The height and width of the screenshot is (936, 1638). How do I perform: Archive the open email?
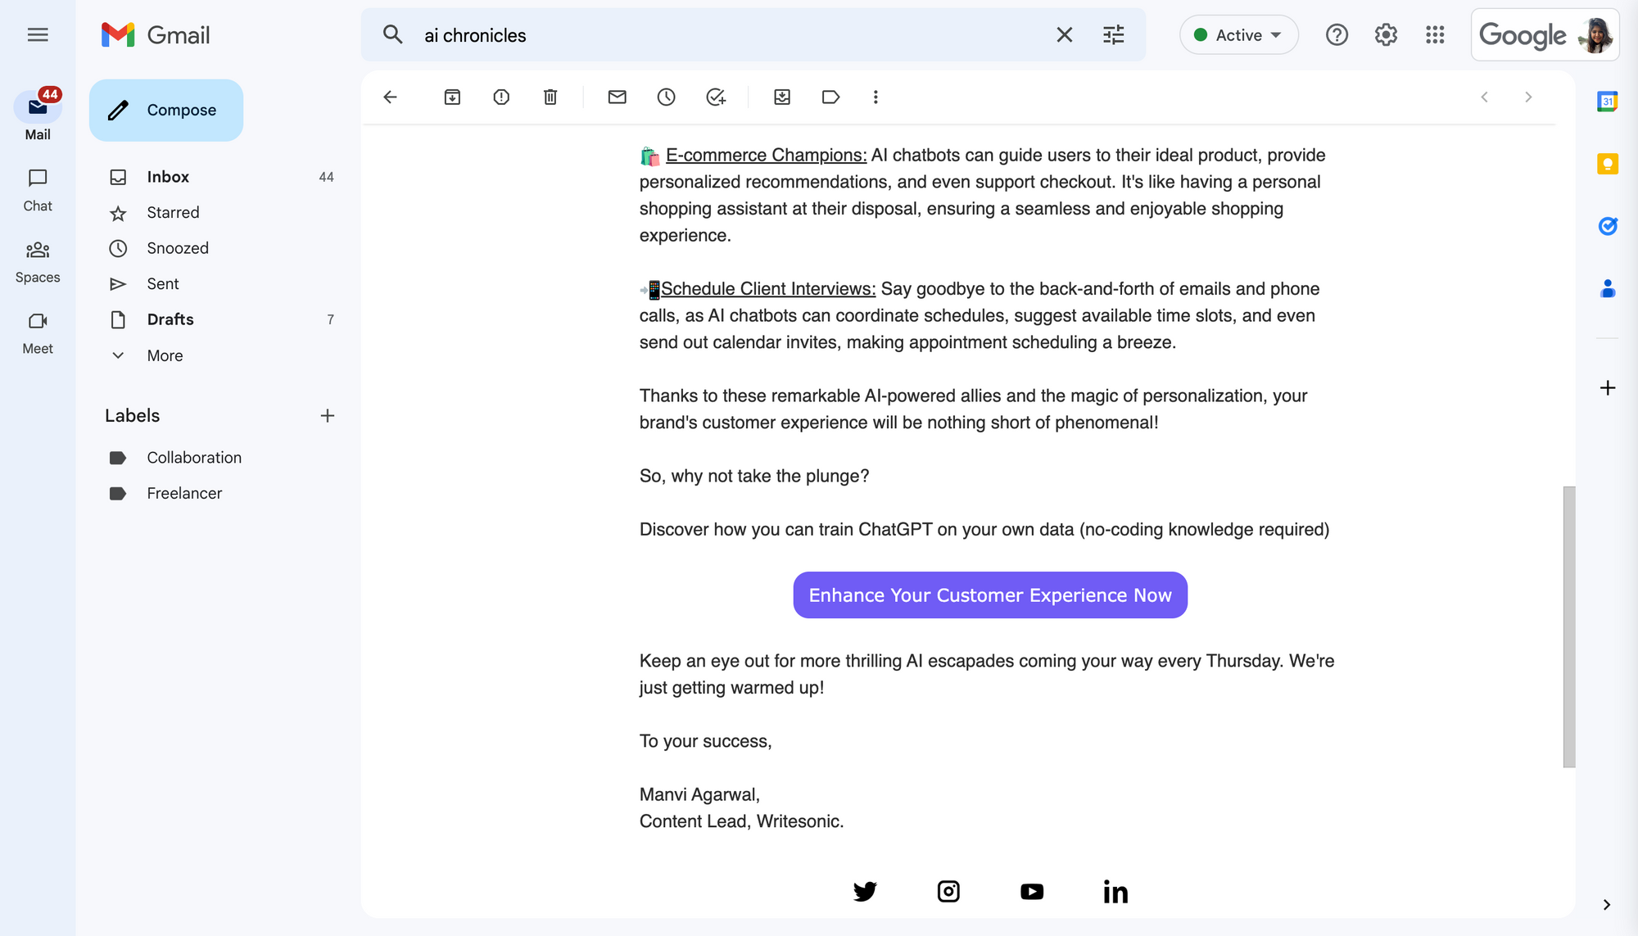[x=452, y=97]
